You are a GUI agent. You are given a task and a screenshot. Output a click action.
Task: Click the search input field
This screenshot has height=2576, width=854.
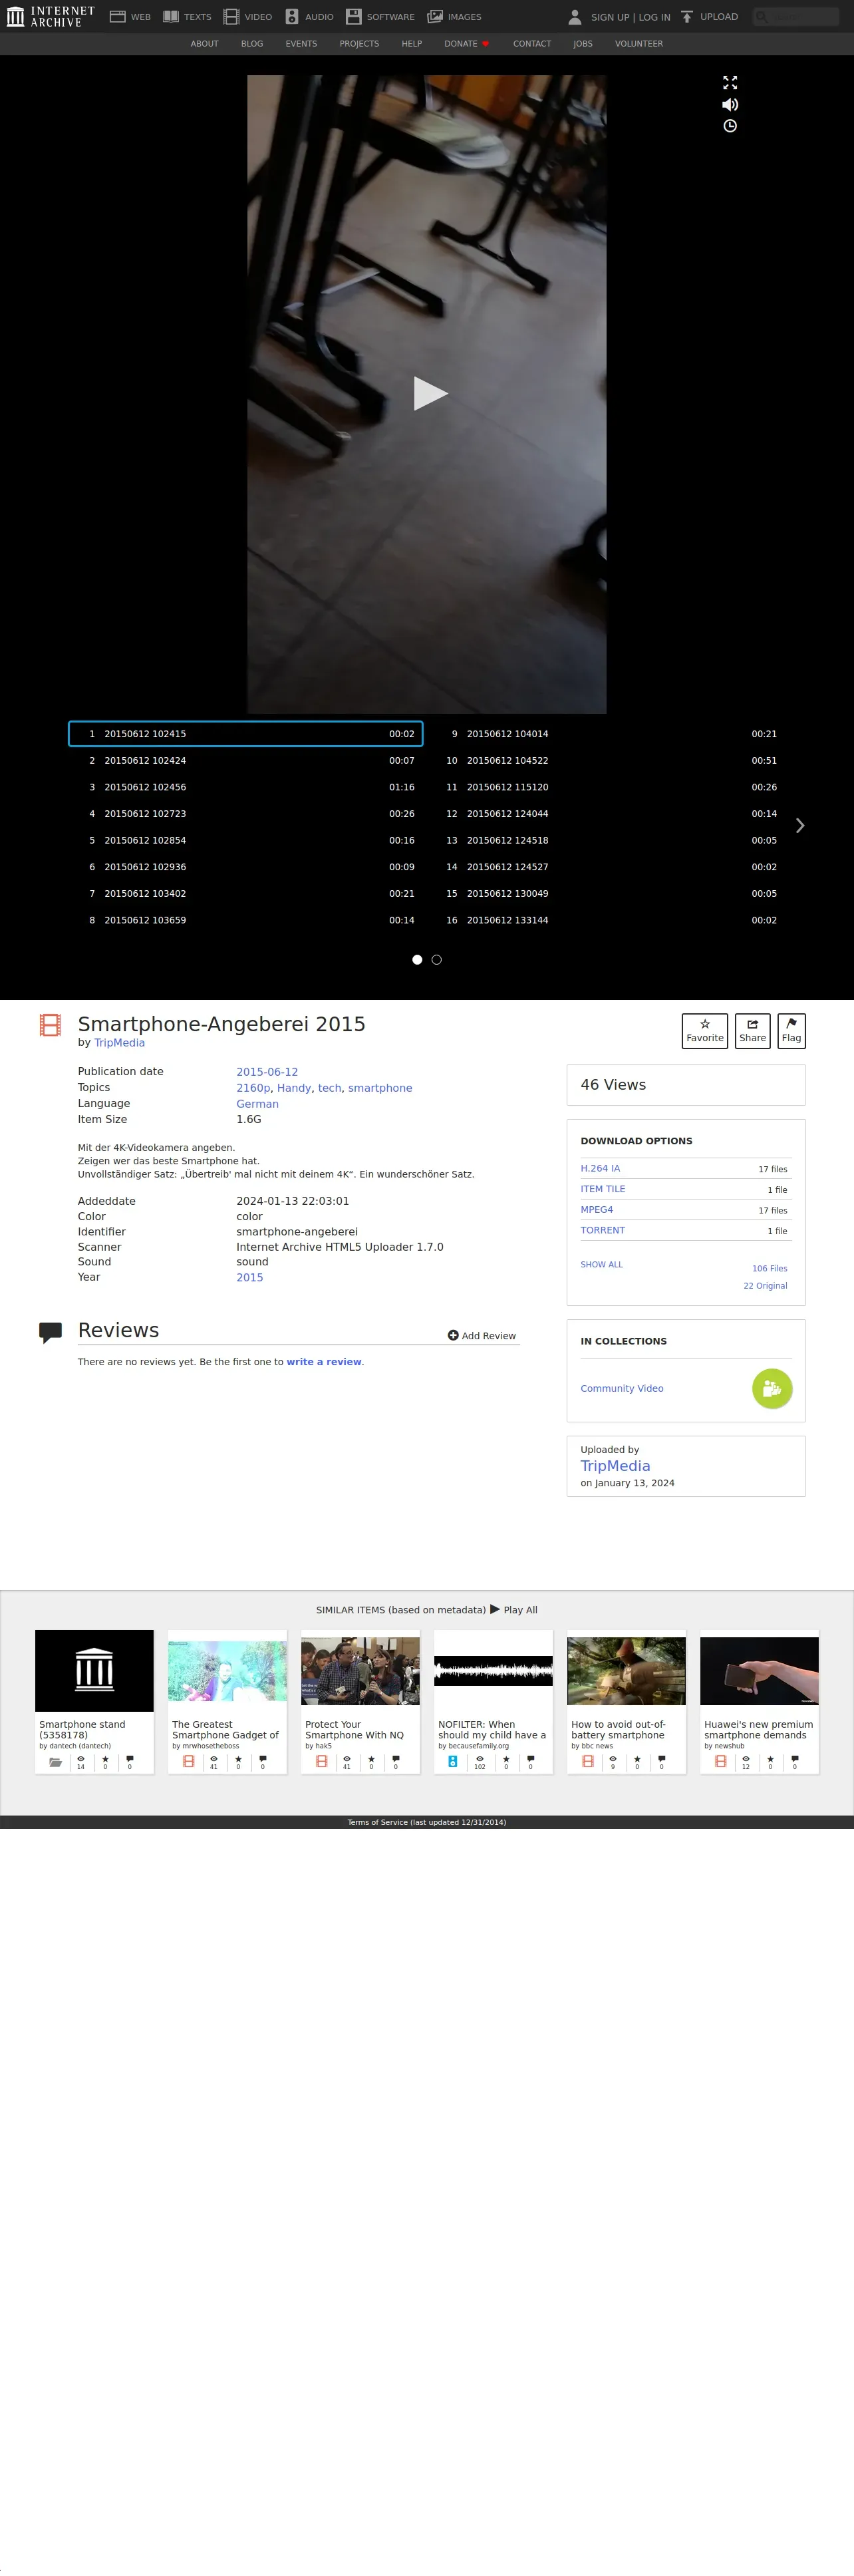click(x=796, y=17)
